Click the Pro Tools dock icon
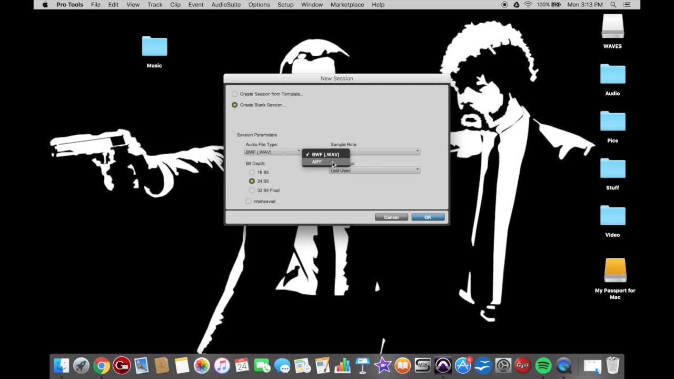Screen dimensions: 674x379 click(443, 365)
